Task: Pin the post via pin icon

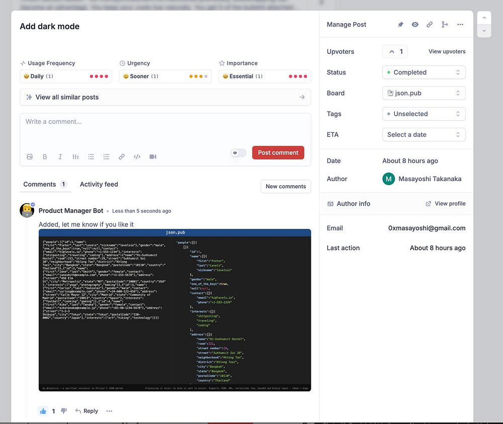Action: coord(400,24)
